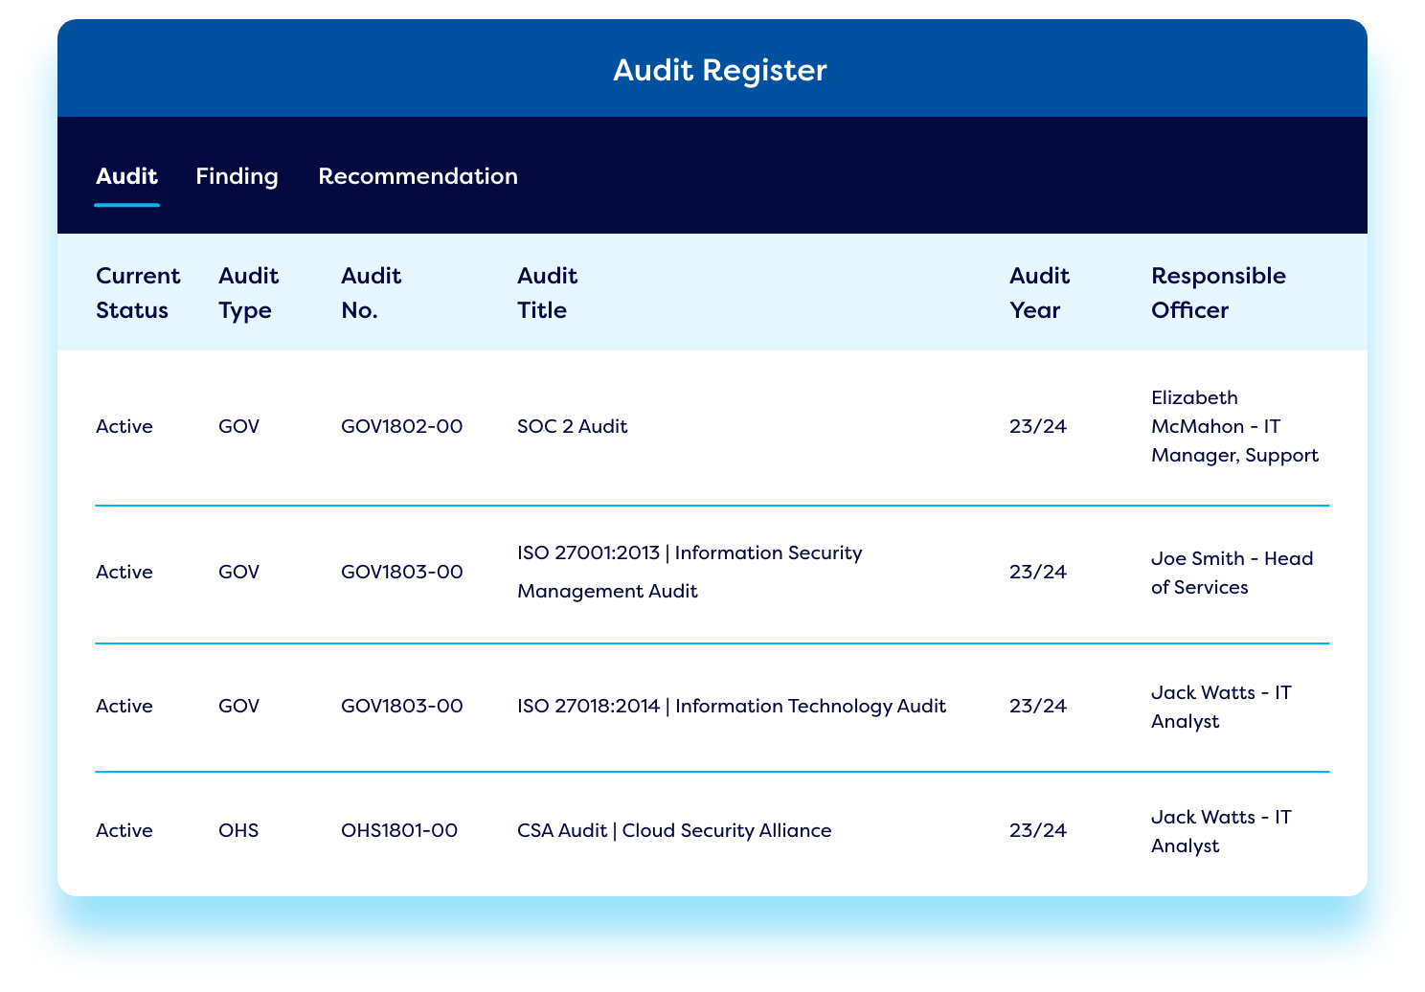Click the Audit Register title
The height and width of the screenshot is (992, 1425).
point(719,70)
